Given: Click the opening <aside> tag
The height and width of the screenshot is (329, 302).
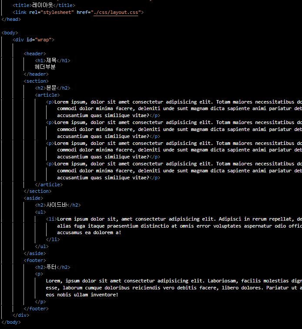Looking at the screenshot, I should tap(34, 198).
